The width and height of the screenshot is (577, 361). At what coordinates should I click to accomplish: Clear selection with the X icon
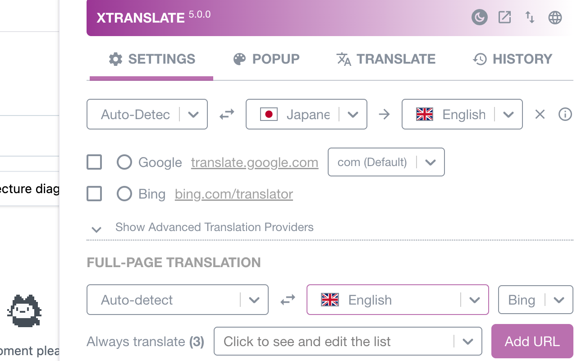click(540, 114)
